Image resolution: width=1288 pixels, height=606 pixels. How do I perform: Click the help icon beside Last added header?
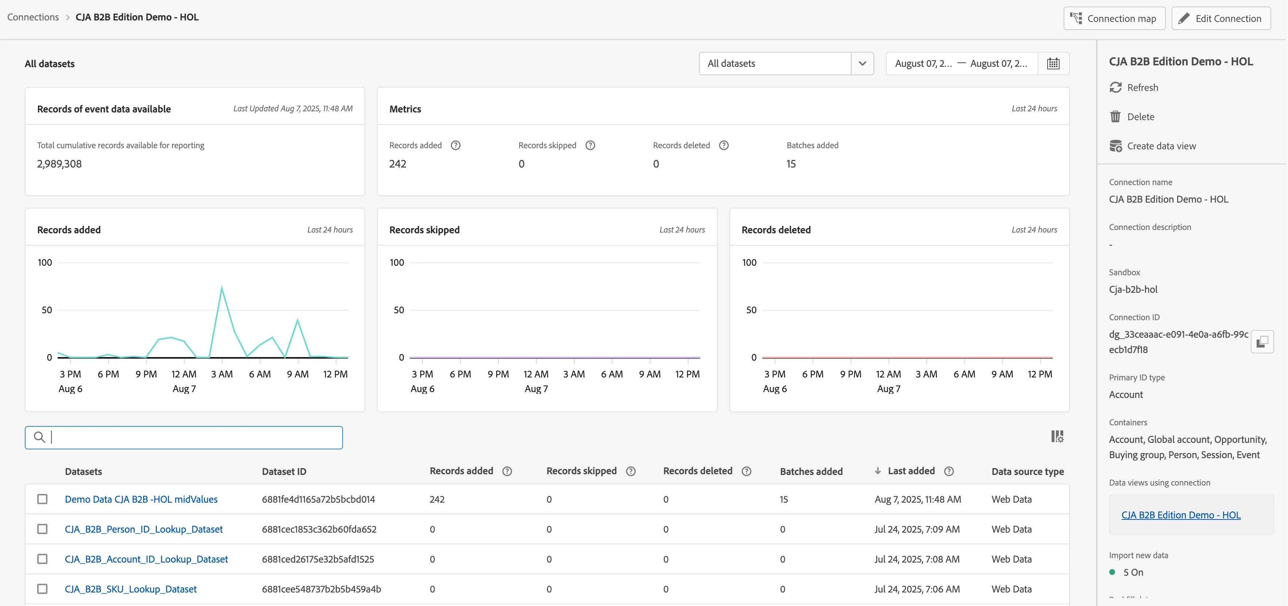click(949, 471)
